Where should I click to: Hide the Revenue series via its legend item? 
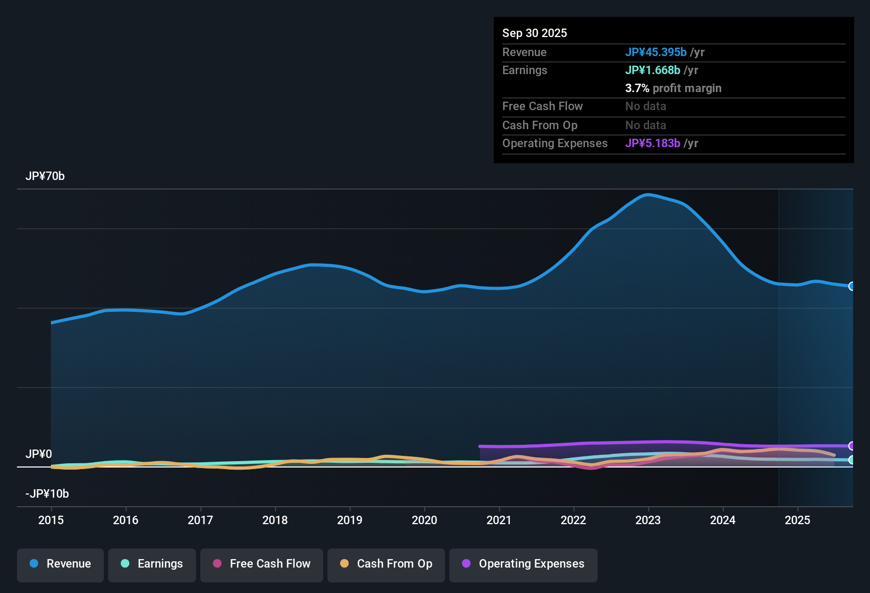tap(60, 564)
